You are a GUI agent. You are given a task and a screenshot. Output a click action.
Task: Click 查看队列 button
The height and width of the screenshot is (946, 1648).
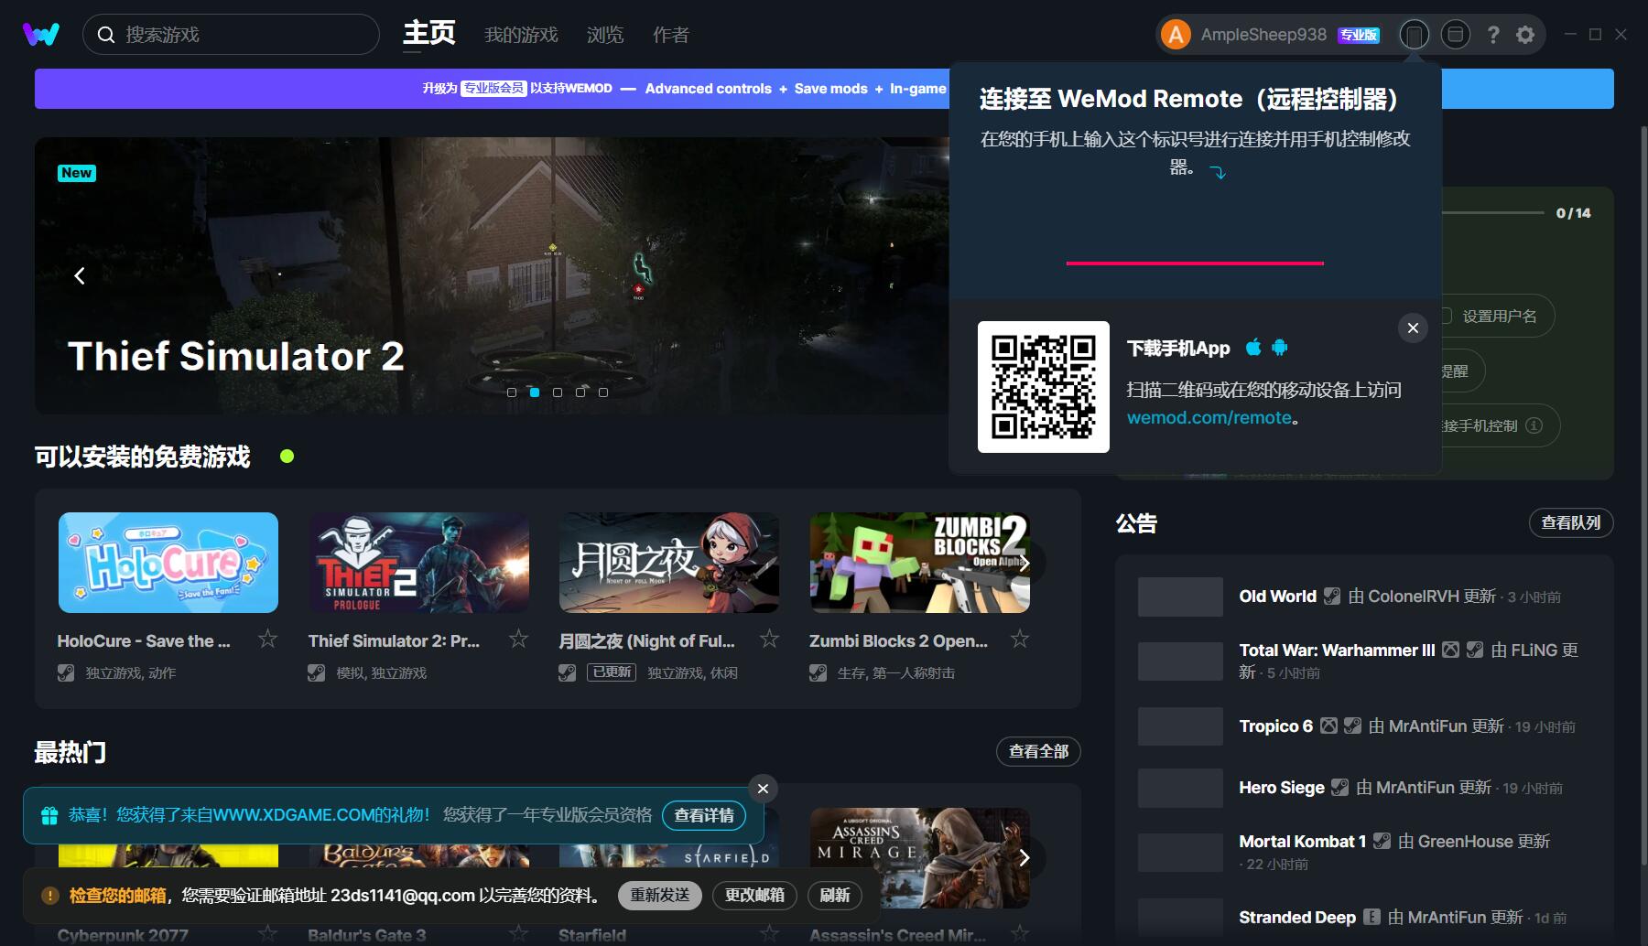tap(1571, 522)
